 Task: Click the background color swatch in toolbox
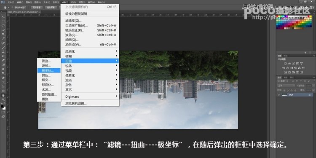tap(4, 108)
